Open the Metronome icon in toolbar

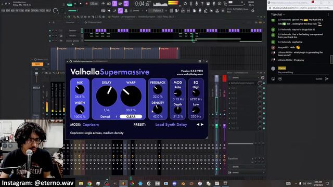coord(103,4)
